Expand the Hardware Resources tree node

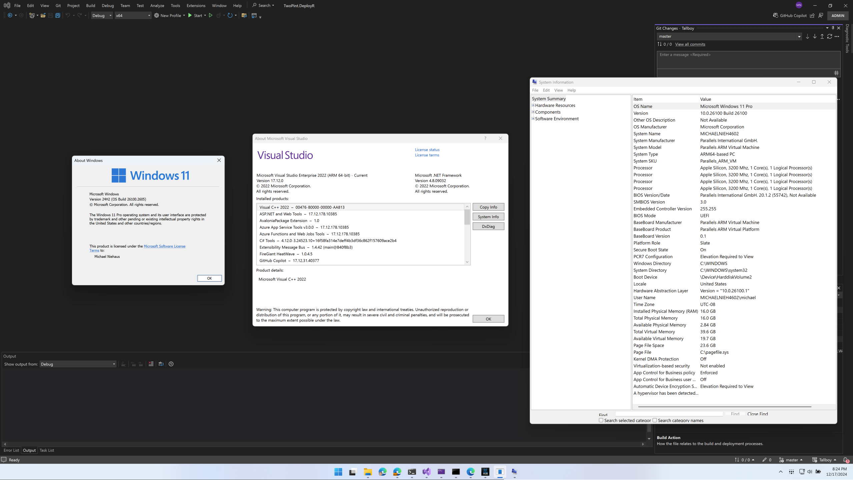(x=534, y=105)
